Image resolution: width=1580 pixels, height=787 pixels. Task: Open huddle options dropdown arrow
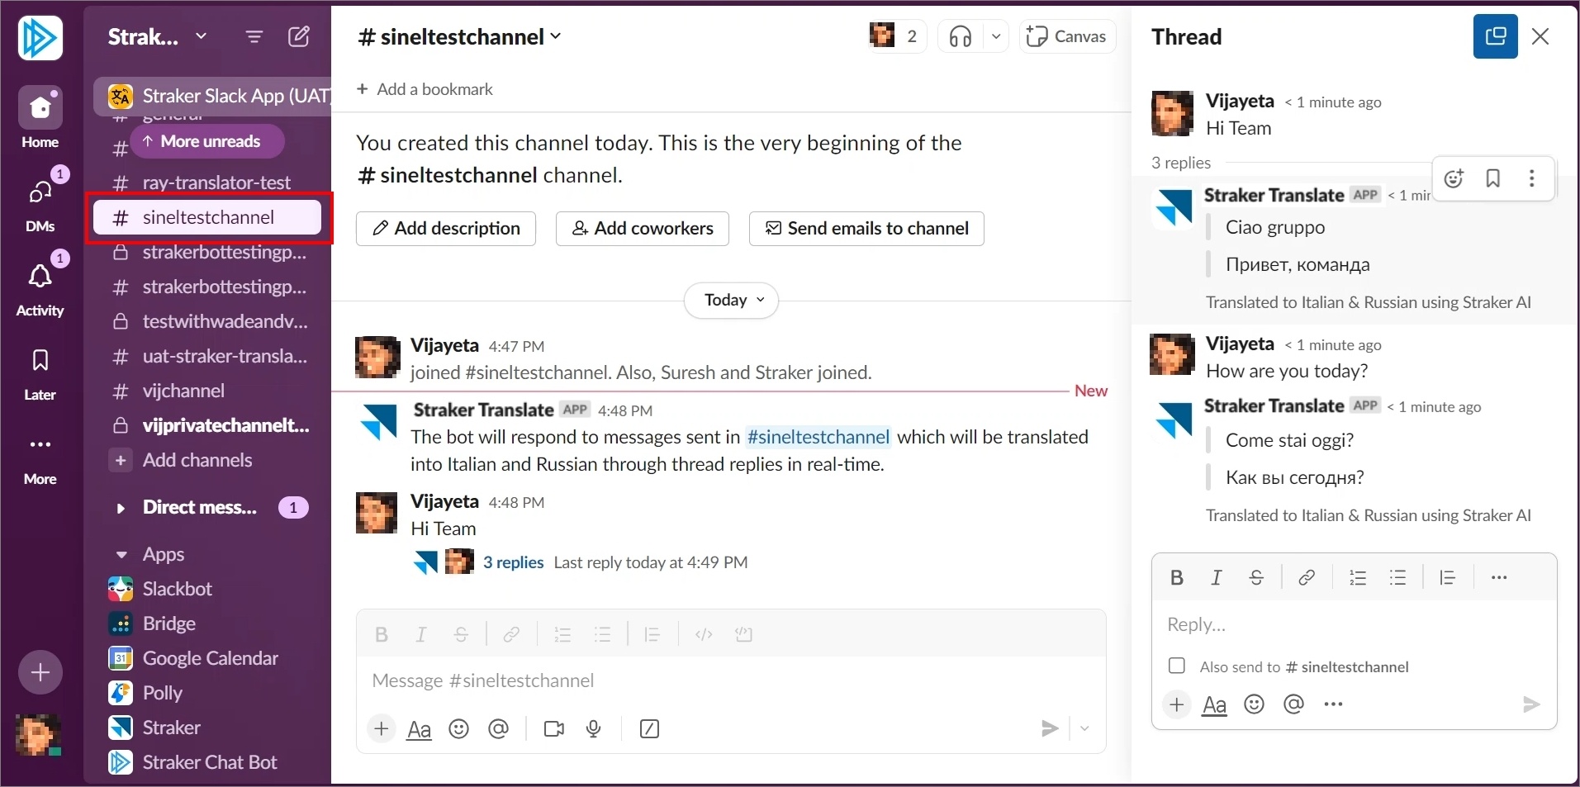(x=996, y=36)
